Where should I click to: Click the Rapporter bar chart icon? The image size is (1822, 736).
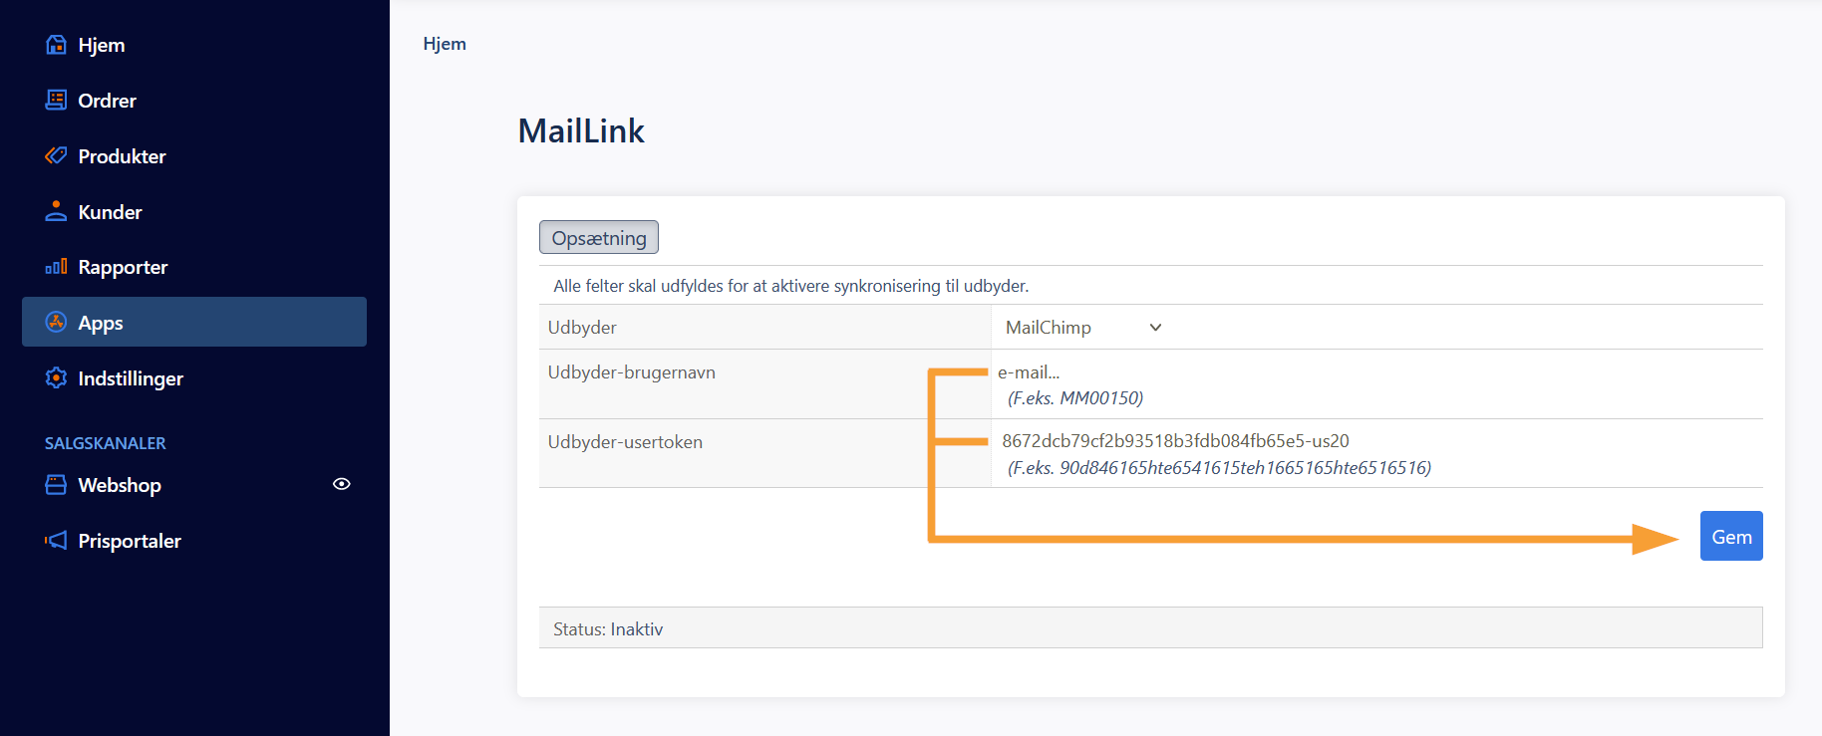coord(56,266)
